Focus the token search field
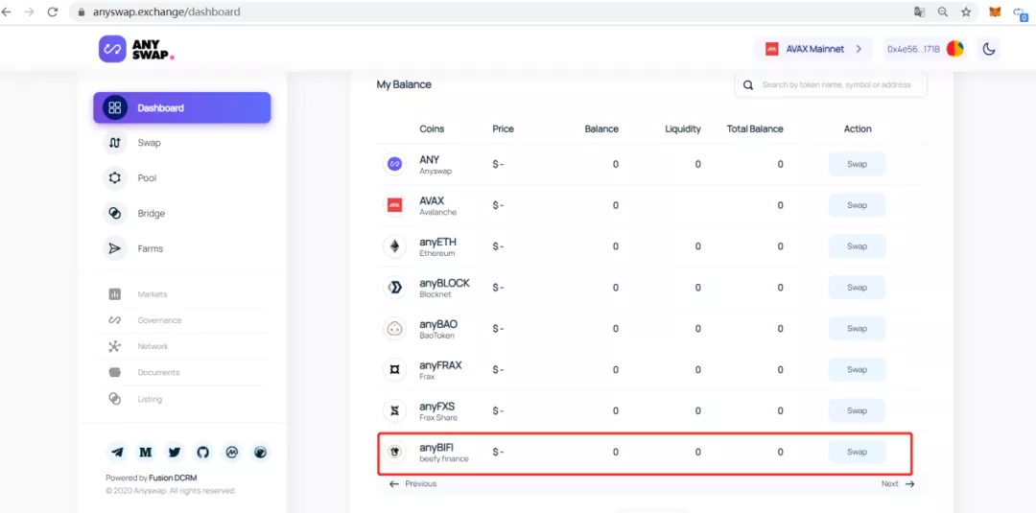 point(831,84)
